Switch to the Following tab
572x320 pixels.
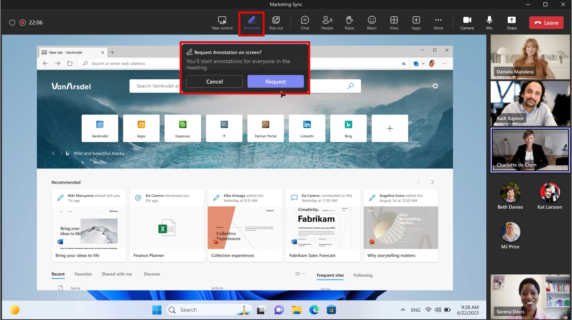363,275
